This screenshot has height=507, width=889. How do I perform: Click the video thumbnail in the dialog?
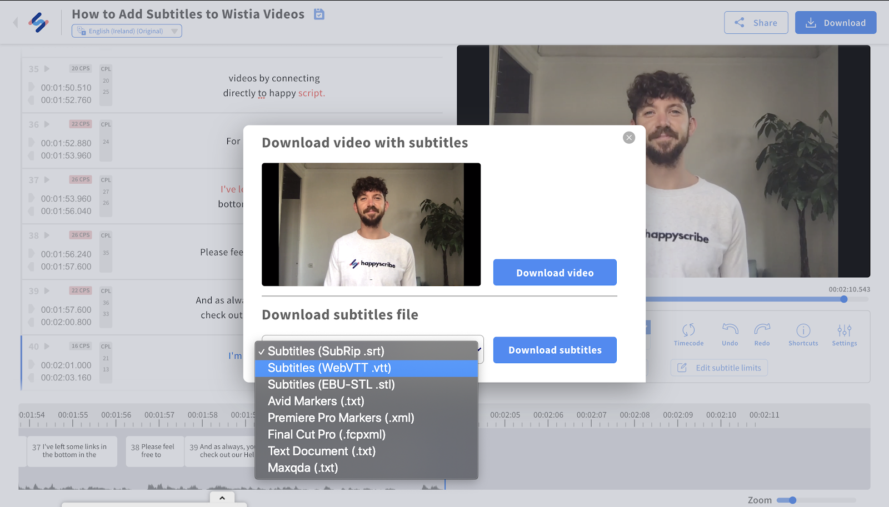tap(371, 224)
